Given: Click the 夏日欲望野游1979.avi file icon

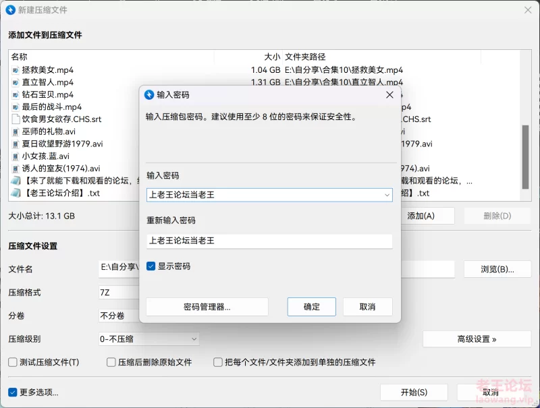Looking at the screenshot, I should 15,144.
